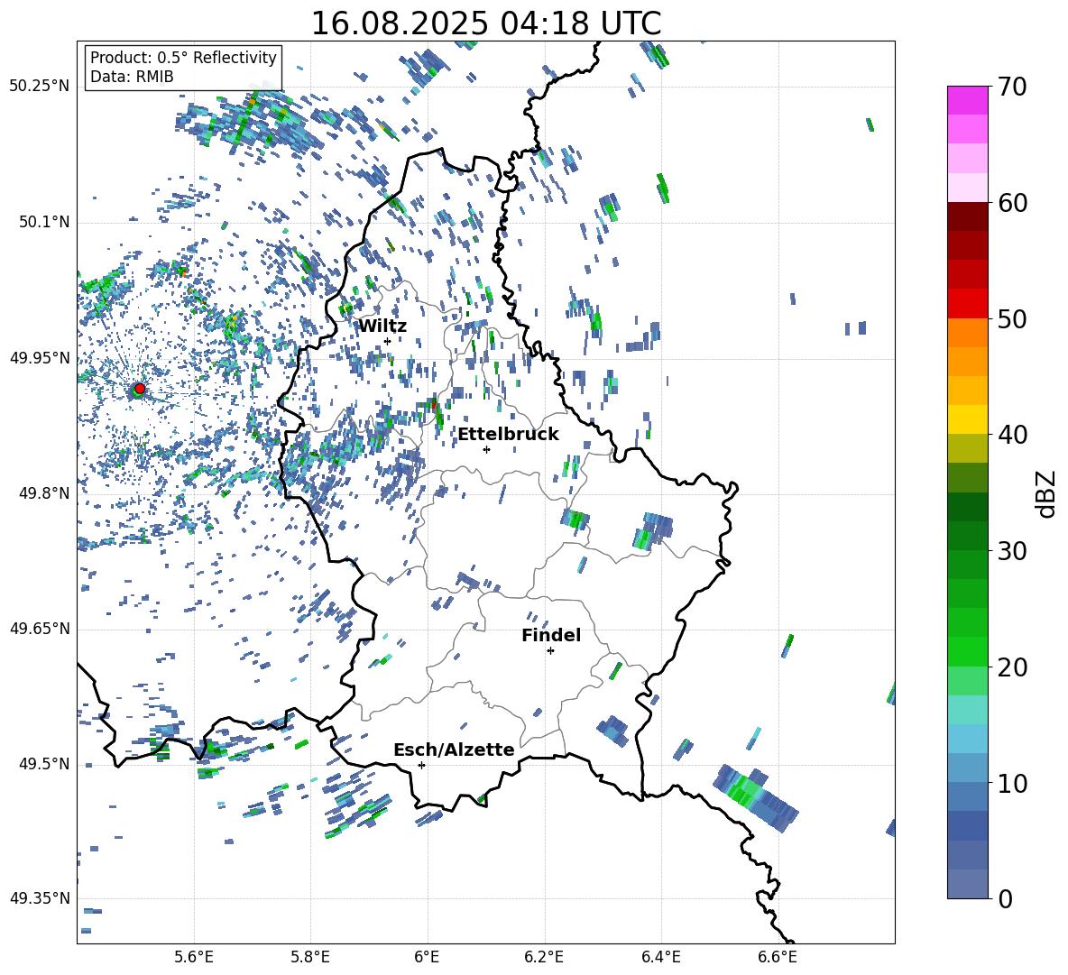Click the colorbar tick label 20

(x=1012, y=667)
